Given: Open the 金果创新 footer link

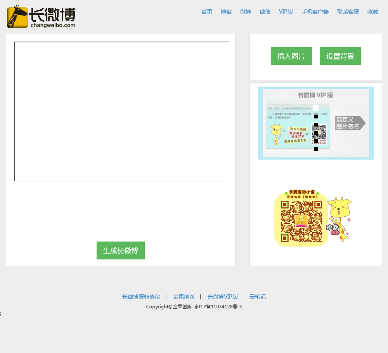Looking at the screenshot, I should 184,297.
